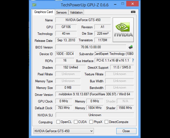Open the Validation tab

pyautogui.click(x=76, y=12)
